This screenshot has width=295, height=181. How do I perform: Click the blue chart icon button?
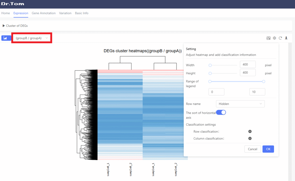(6, 38)
